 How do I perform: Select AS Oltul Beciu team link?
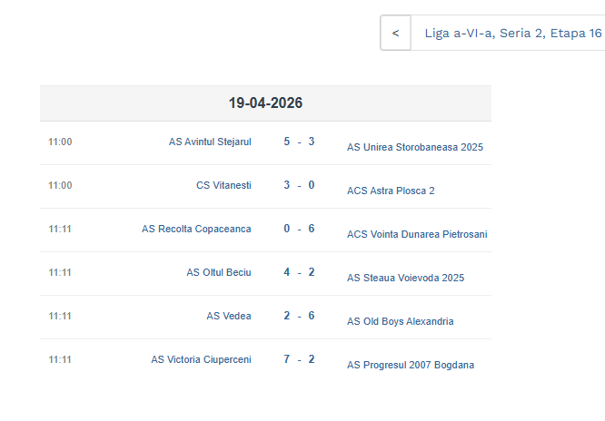(x=219, y=272)
